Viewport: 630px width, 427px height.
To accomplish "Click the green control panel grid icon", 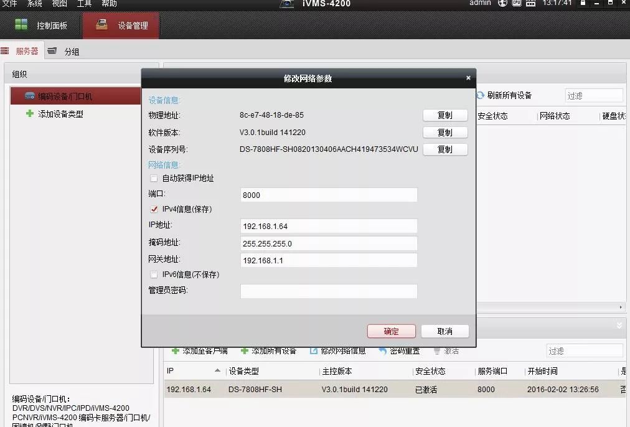I will pyautogui.click(x=21, y=24).
